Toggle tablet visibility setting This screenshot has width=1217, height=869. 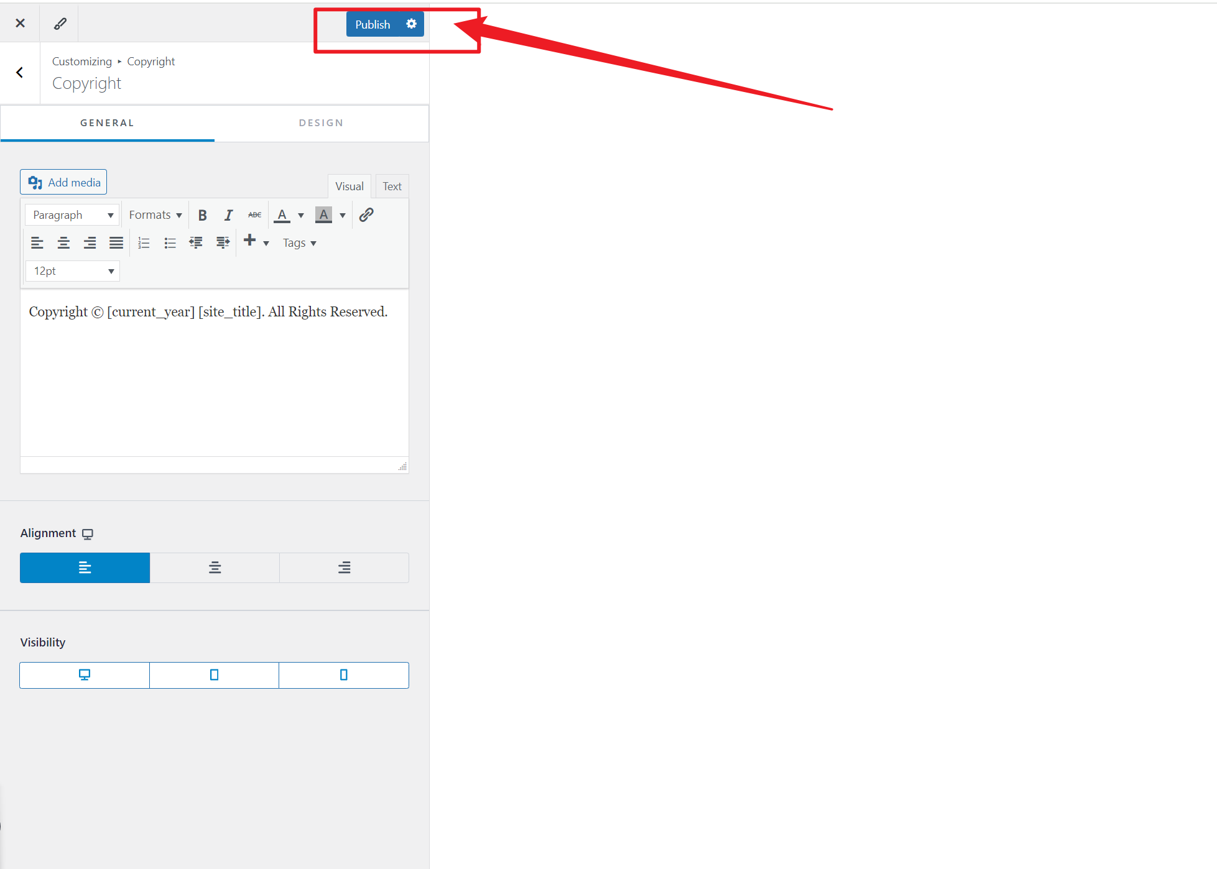coord(215,674)
